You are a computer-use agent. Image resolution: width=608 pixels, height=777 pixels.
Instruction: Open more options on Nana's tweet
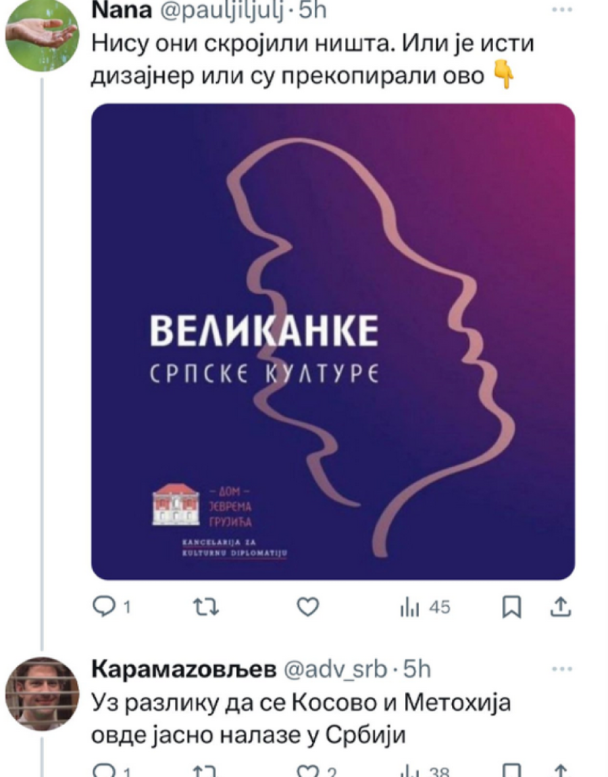pyautogui.click(x=562, y=10)
